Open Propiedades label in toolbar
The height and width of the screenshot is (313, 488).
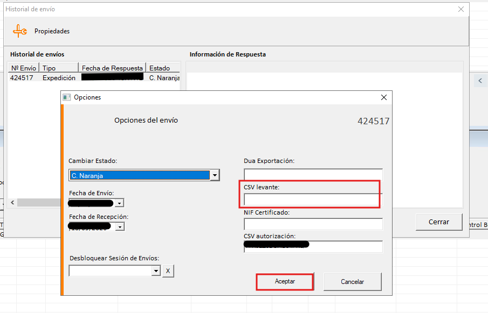(52, 31)
